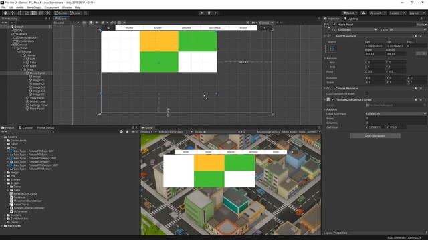Open Tag dropdown showing Untagged
Image resolution: width=428 pixels, height=240 pixels.
coord(357,29)
